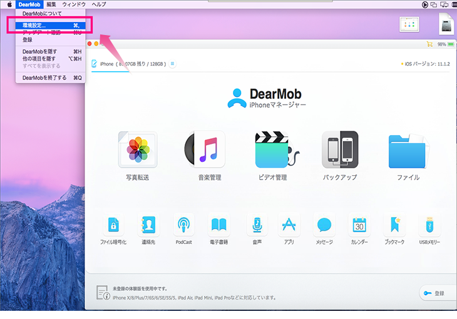This screenshot has width=457, height=319.
Task: Open the ブックマーク bookmark icon
Action: (394, 225)
